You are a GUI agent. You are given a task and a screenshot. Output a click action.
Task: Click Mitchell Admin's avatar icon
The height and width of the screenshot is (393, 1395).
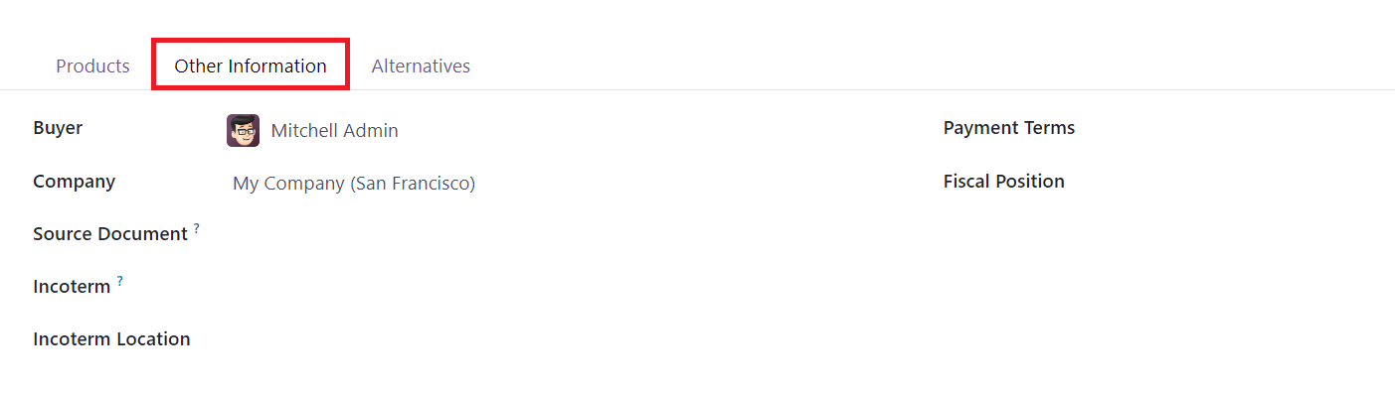click(x=243, y=130)
